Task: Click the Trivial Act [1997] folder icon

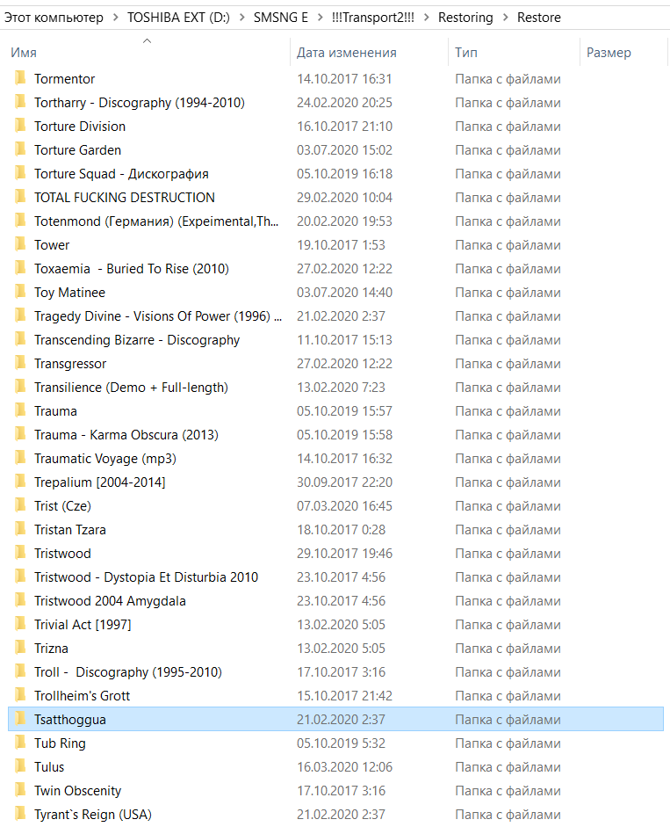Action: 20,624
